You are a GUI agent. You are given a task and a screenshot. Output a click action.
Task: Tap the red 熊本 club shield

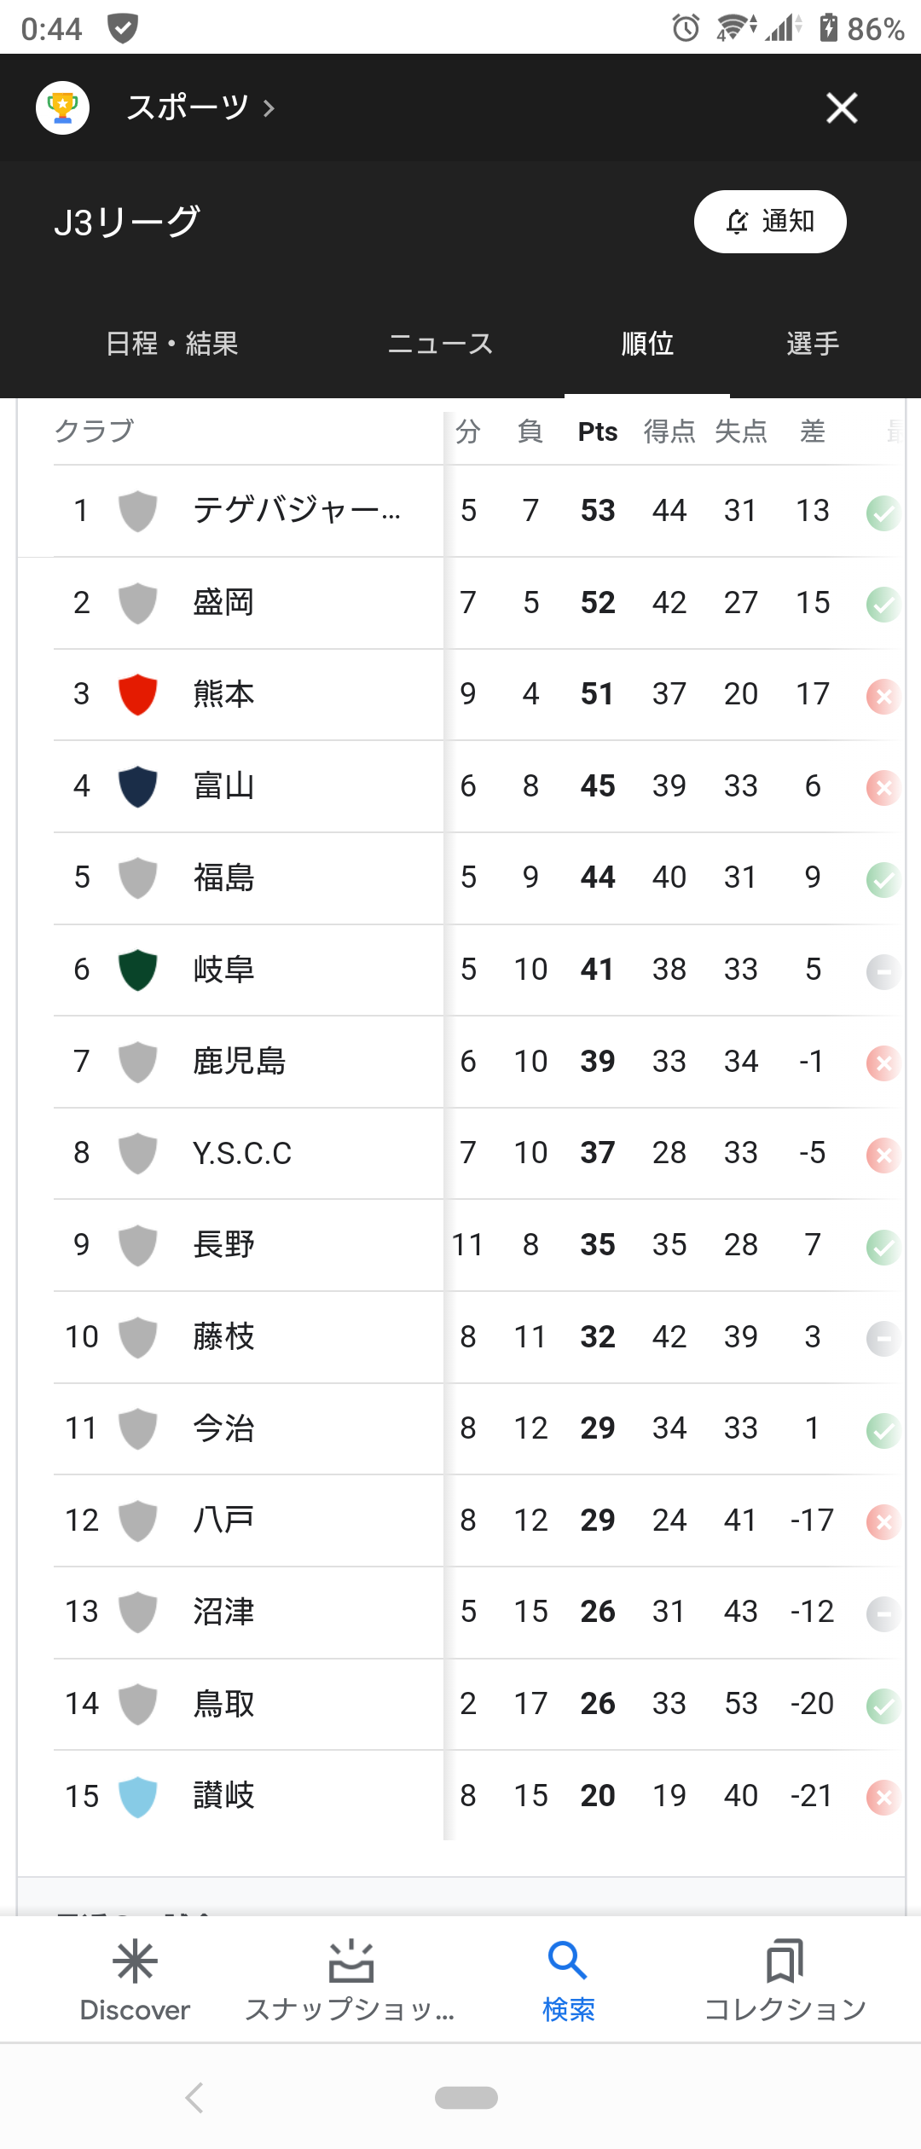point(137,694)
